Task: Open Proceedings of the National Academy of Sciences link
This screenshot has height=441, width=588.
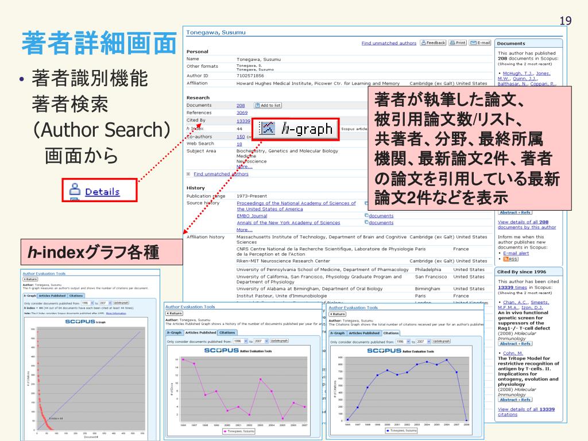Action: coord(296,206)
